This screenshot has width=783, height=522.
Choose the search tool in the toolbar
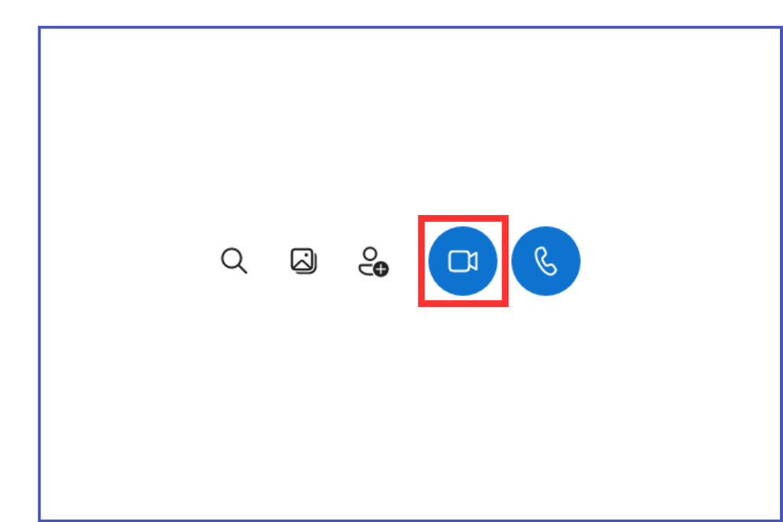[x=234, y=260]
